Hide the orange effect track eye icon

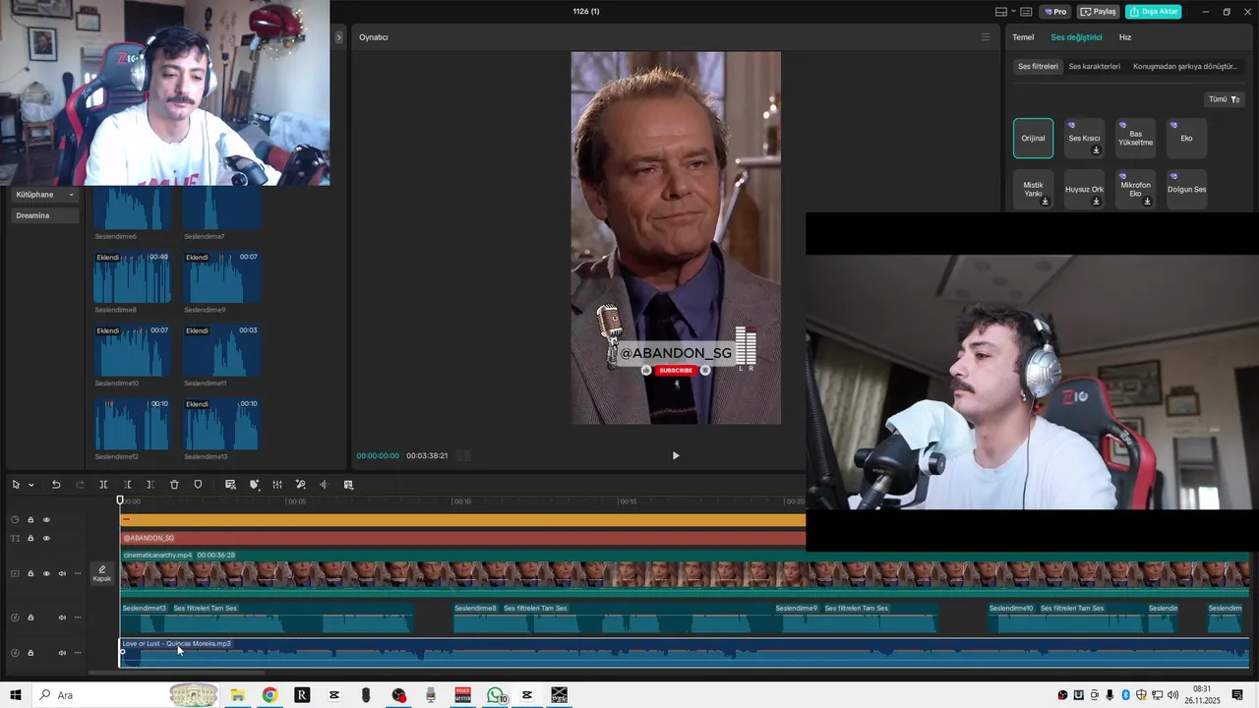click(46, 520)
